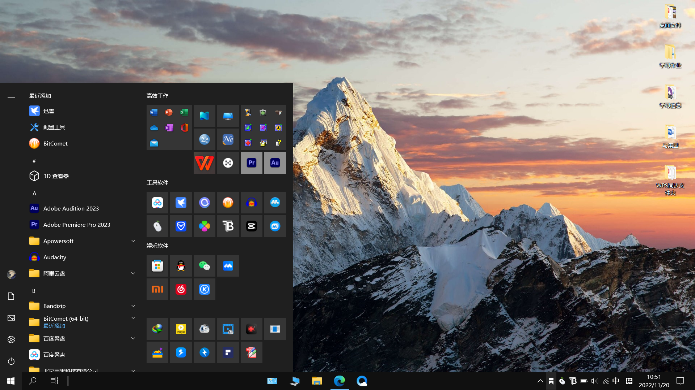Open the Adobe Audition tile
The height and width of the screenshot is (390, 695).
tap(275, 163)
